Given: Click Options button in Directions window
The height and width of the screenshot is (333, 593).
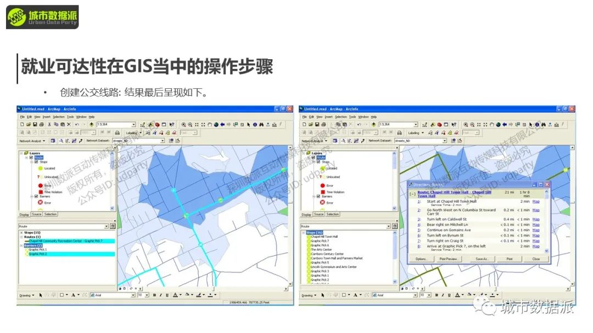Looking at the screenshot, I should coord(421,259).
